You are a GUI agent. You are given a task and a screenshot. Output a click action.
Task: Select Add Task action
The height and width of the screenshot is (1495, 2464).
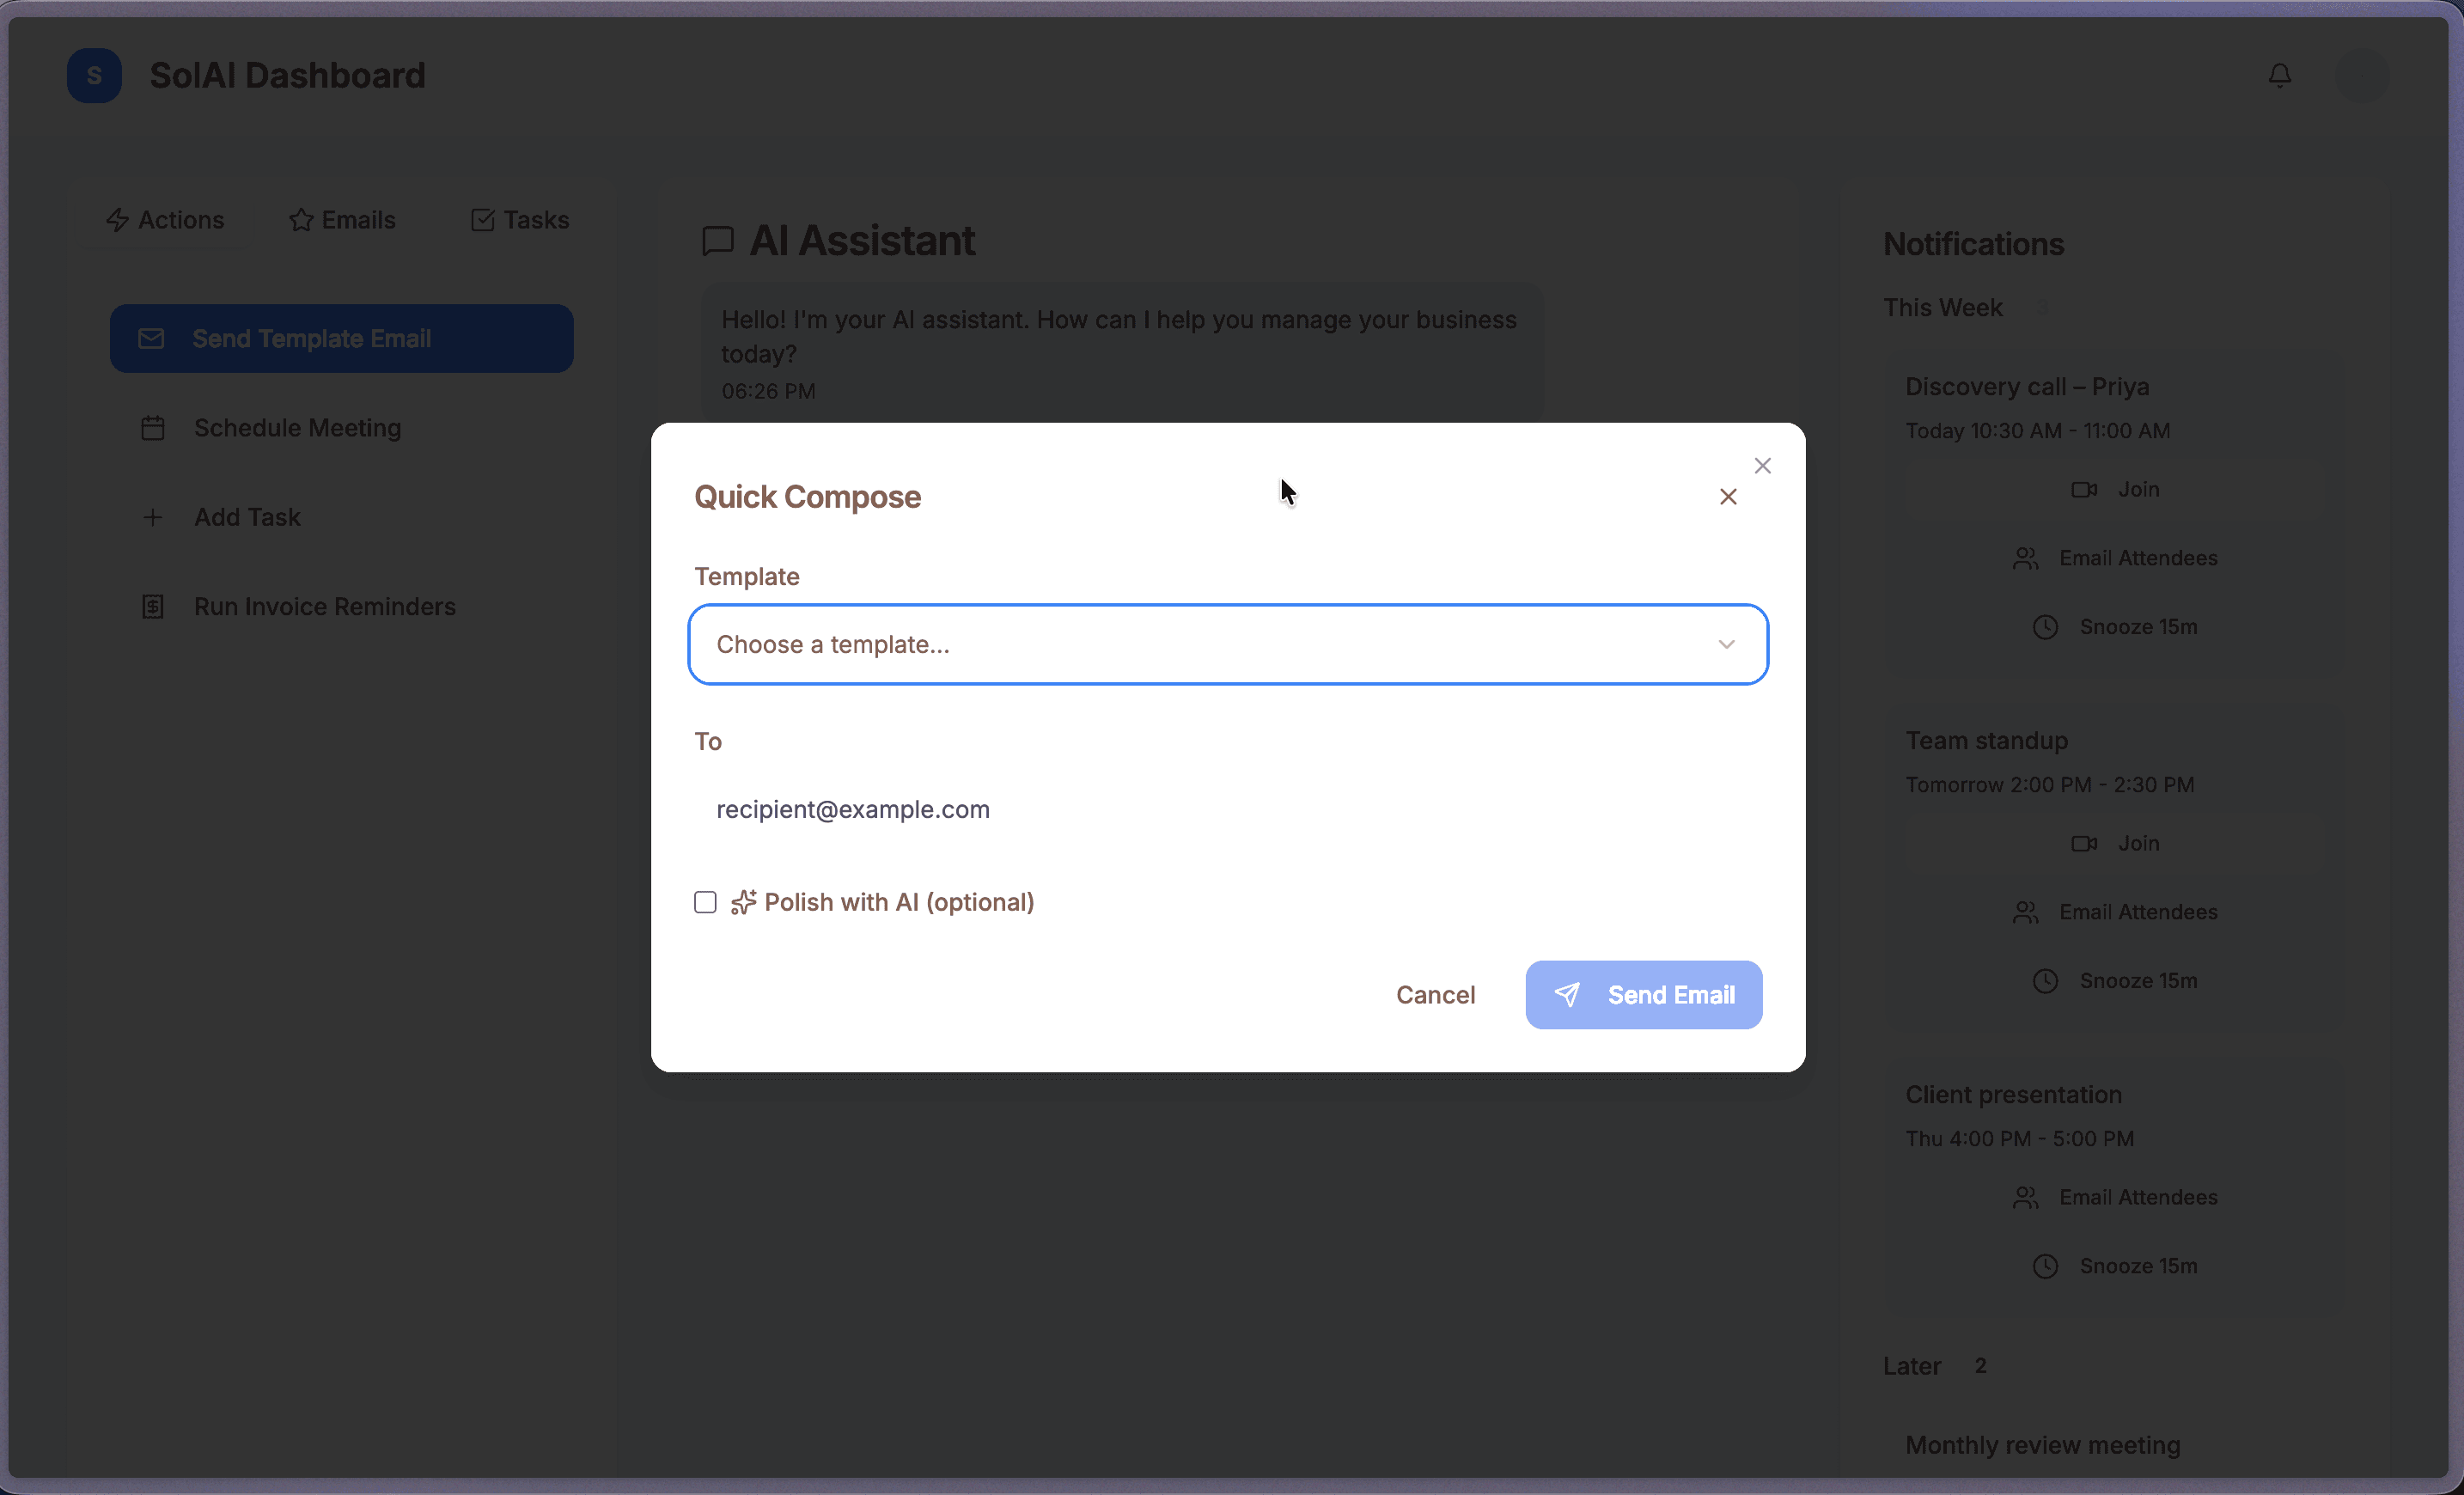pyautogui.click(x=342, y=517)
